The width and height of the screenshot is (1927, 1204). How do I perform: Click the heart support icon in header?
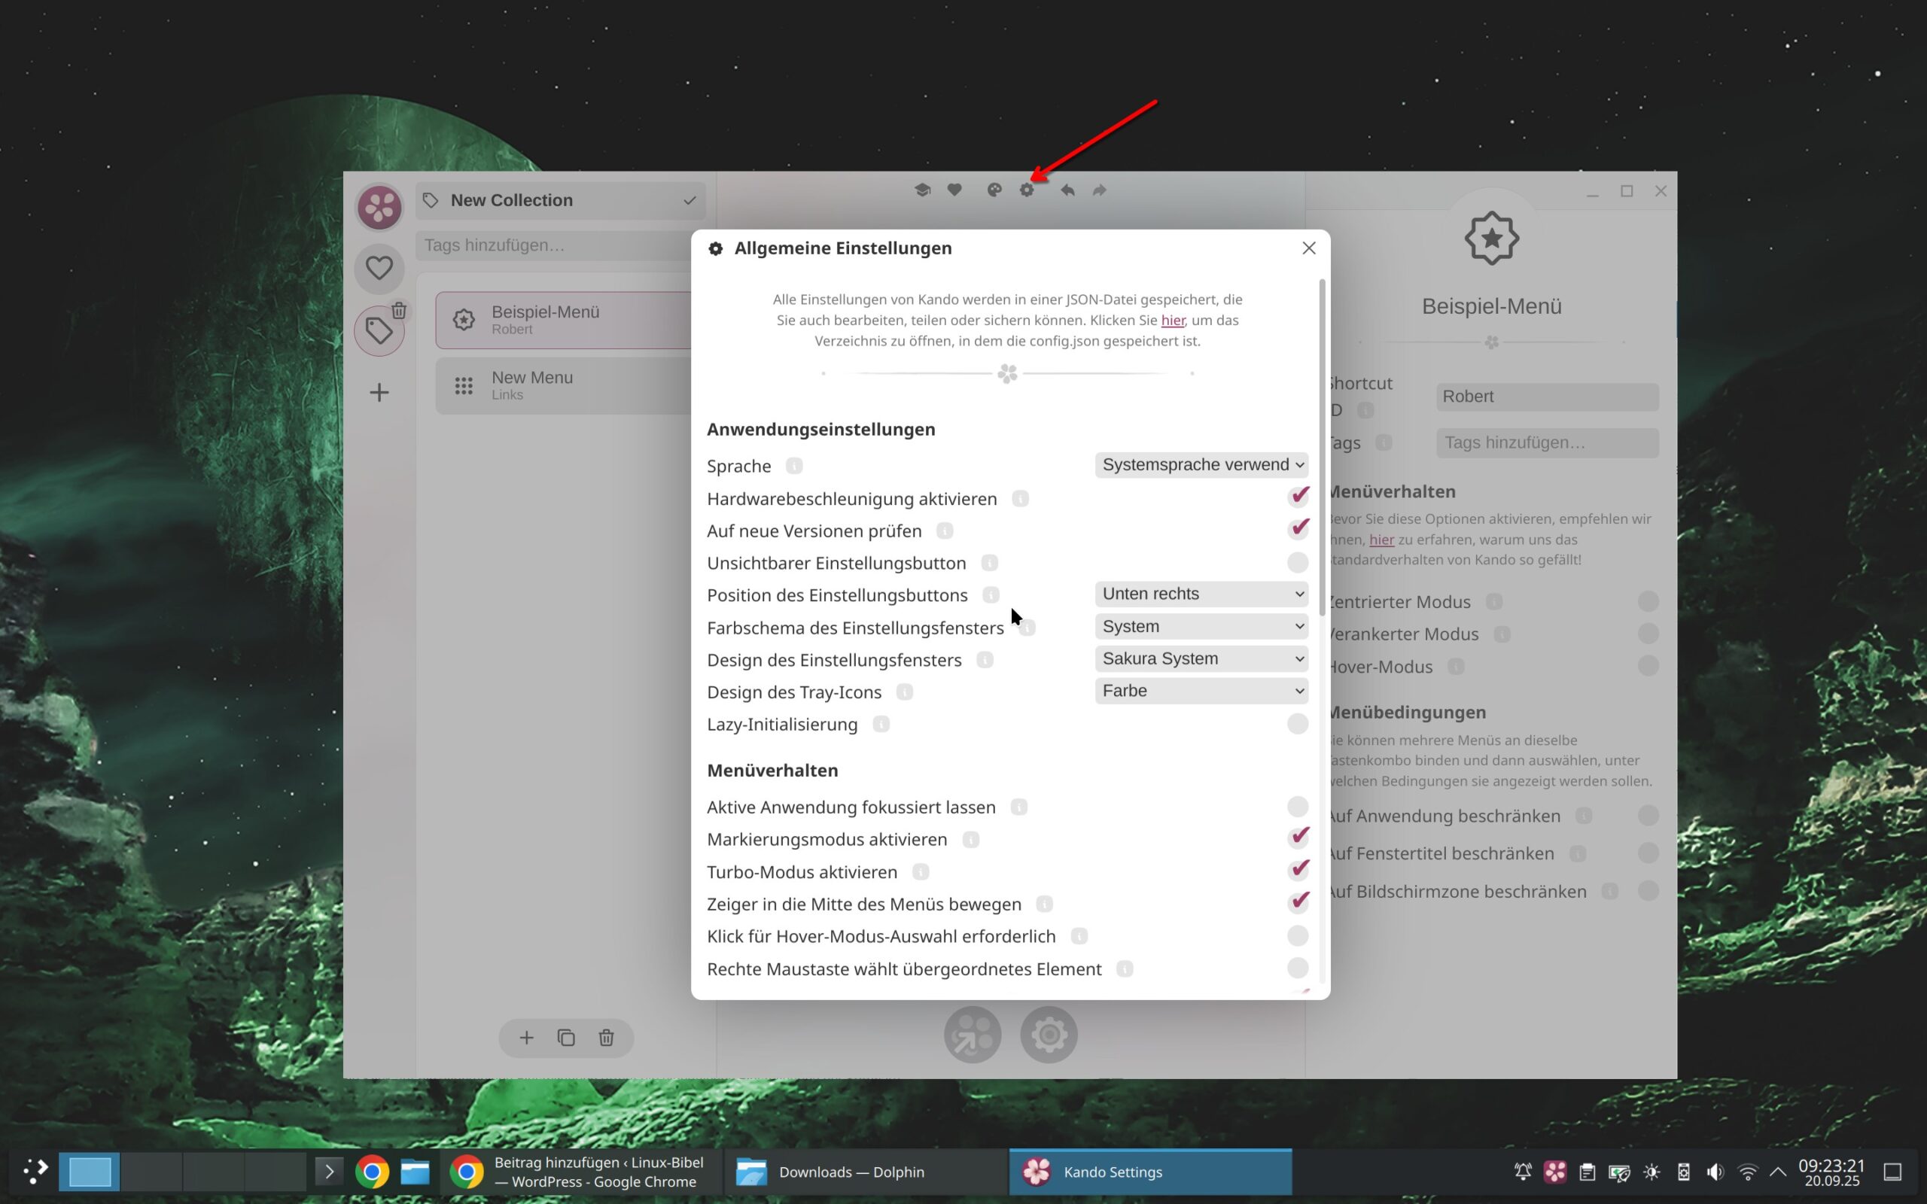pos(954,190)
